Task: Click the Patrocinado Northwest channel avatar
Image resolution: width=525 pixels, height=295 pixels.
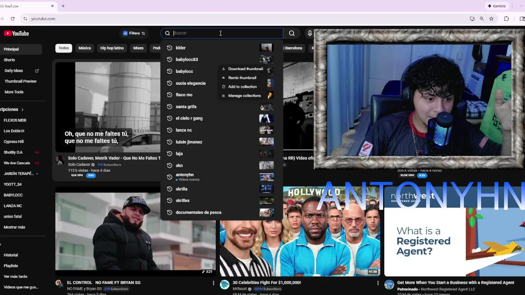Action: click(389, 285)
